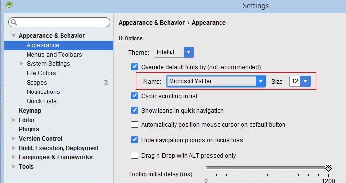Click the settings search field

tap(59, 22)
